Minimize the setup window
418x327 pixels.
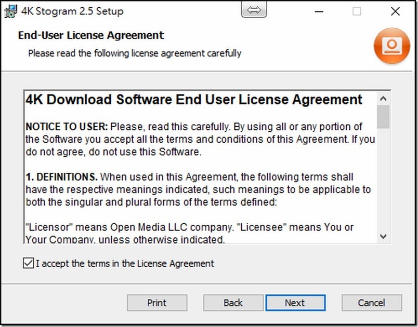[x=320, y=11]
